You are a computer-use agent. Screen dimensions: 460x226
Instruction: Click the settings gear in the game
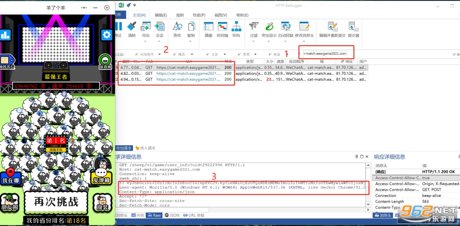107,35
